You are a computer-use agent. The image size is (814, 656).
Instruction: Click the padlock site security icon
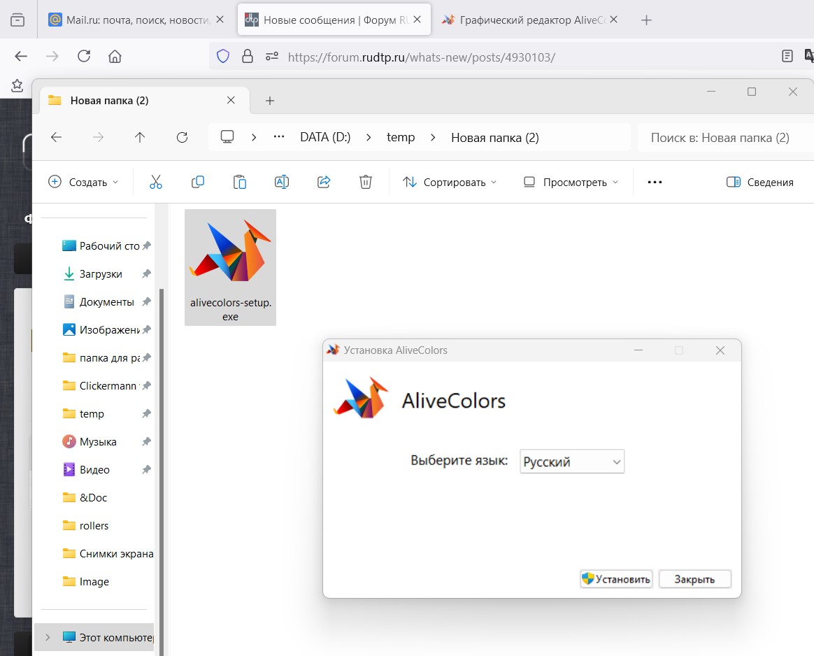(x=248, y=56)
